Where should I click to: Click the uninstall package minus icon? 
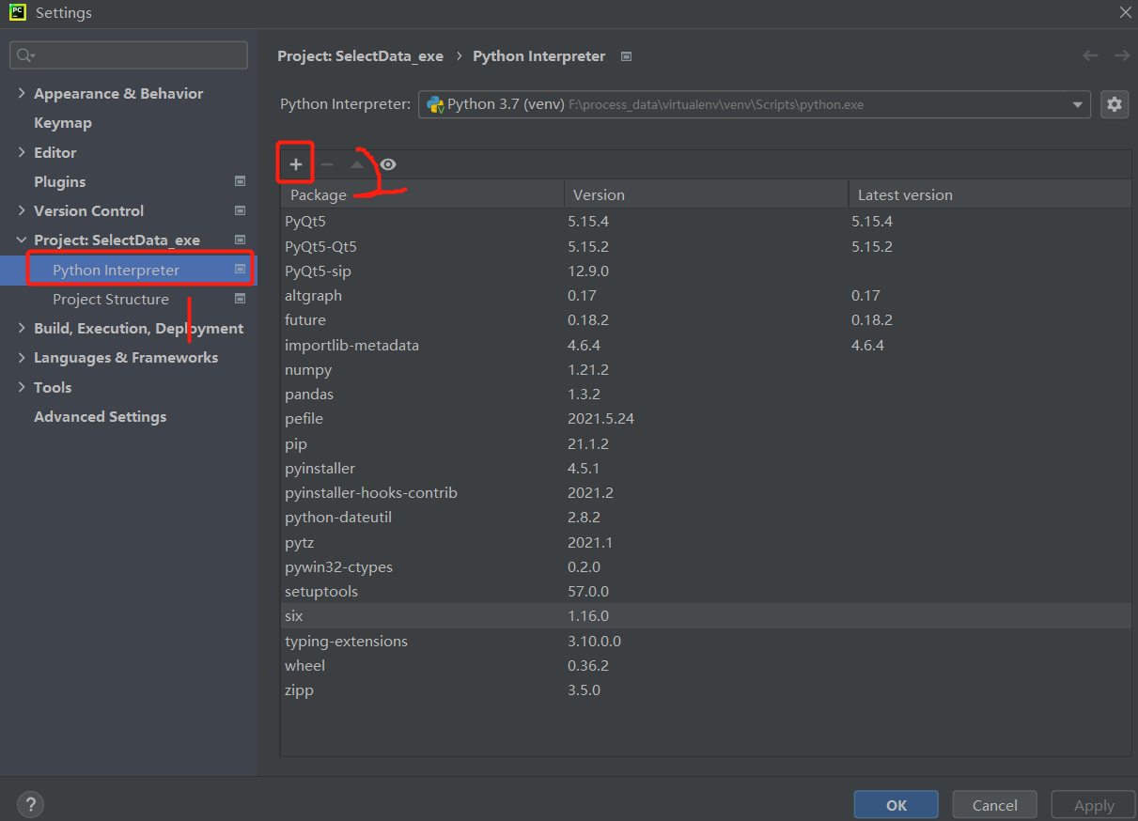click(327, 164)
